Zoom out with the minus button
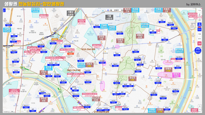 click(200, 110)
